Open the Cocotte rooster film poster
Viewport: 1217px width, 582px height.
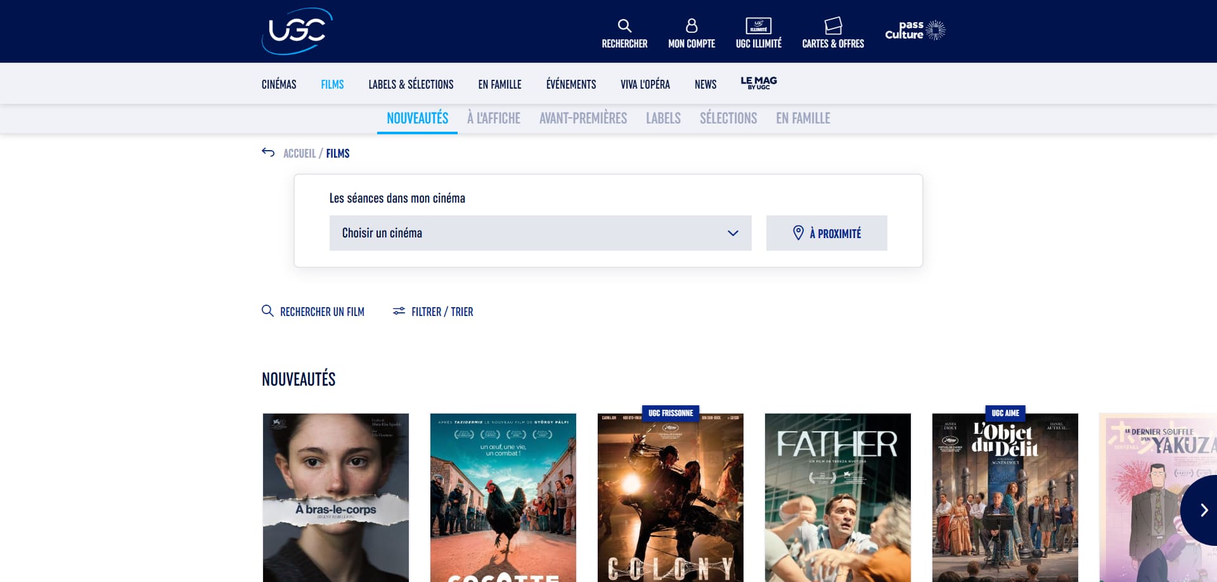(503, 498)
